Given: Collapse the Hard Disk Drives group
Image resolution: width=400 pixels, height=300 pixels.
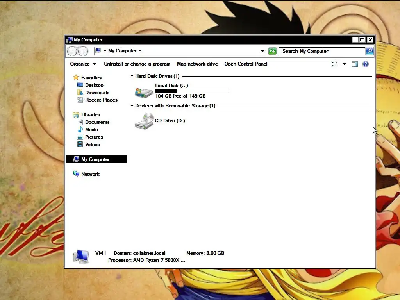Looking at the screenshot, I should (132, 76).
